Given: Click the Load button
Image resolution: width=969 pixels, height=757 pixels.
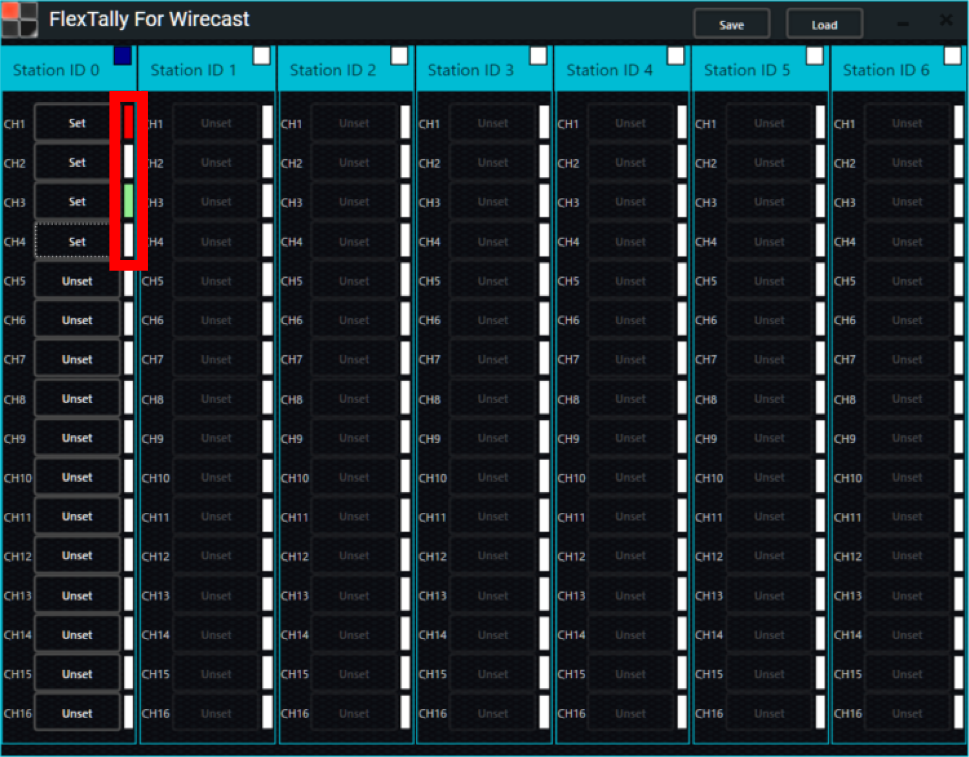Looking at the screenshot, I should 824,24.
